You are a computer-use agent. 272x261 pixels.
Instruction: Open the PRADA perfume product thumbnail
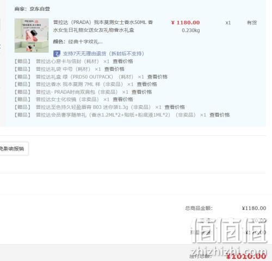click(32, 35)
